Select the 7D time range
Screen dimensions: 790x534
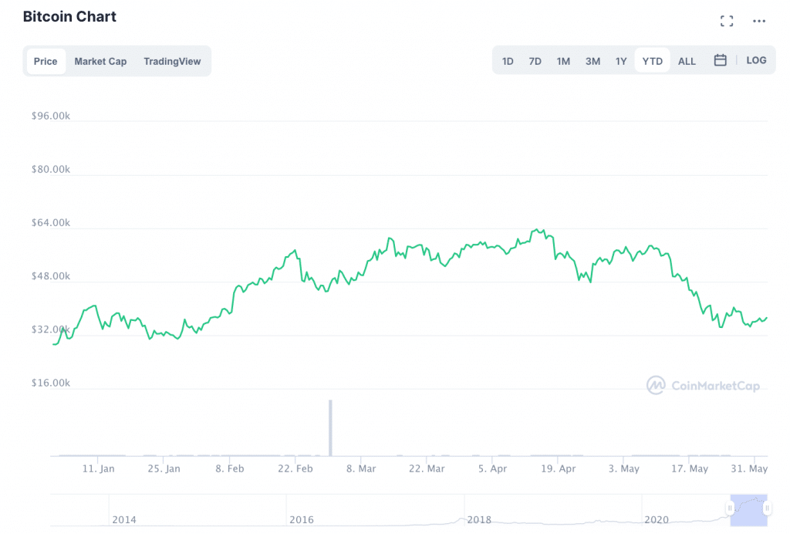coord(535,61)
